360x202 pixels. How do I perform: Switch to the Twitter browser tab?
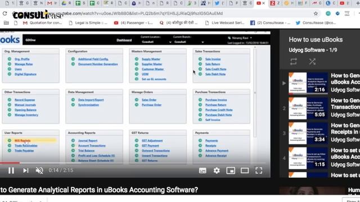click(219, 3)
